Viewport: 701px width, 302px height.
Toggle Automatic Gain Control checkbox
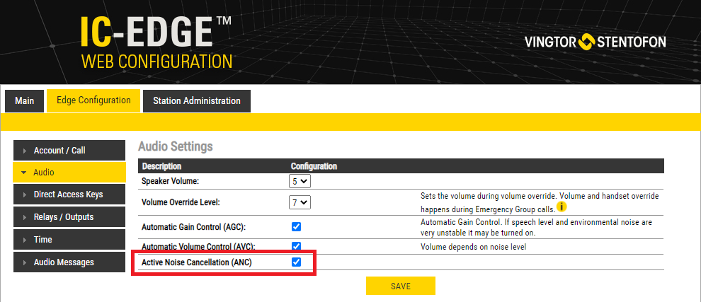click(296, 226)
